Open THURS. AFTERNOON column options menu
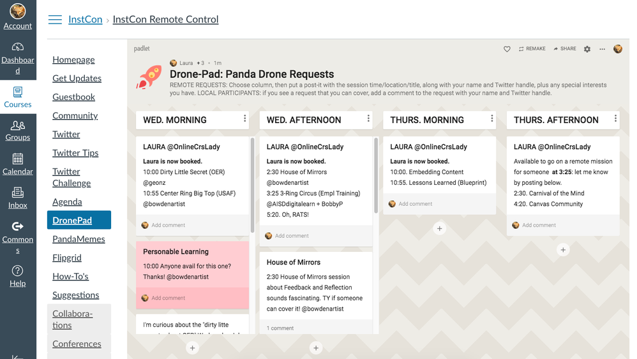 click(x=615, y=118)
